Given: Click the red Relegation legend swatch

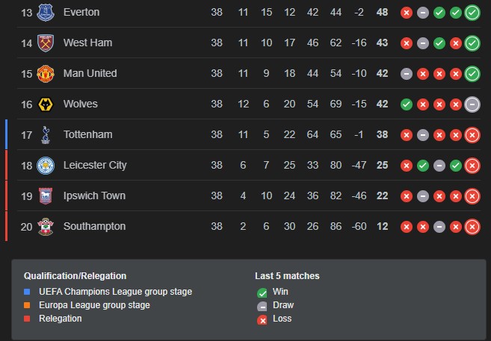Looking at the screenshot, I should (28, 319).
